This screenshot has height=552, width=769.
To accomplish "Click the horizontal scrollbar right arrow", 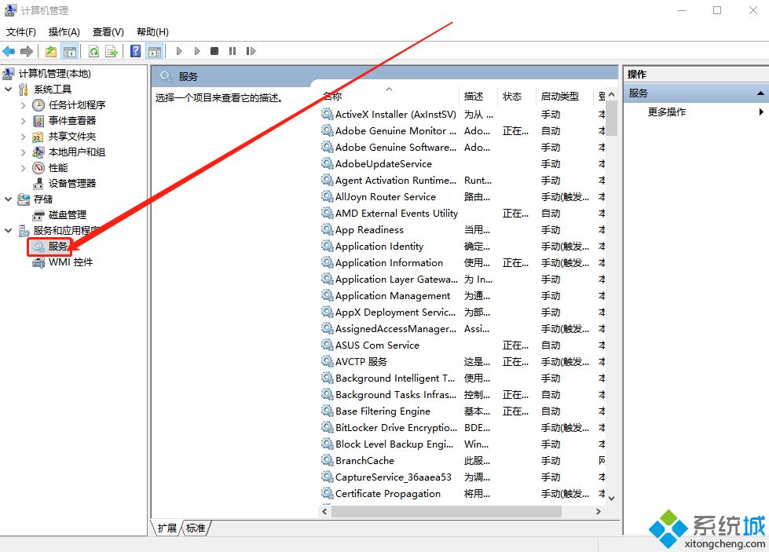I will click(599, 511).
